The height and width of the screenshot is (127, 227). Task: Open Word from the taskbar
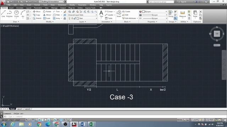tap(83, 124)
